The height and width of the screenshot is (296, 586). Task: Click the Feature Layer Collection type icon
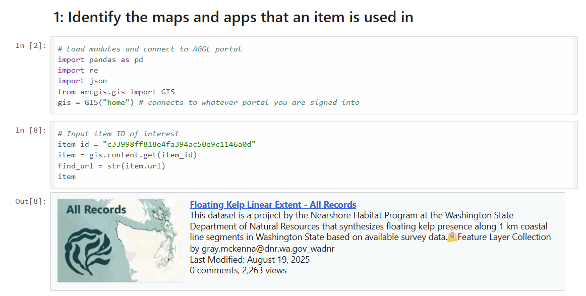click(452, 237)
